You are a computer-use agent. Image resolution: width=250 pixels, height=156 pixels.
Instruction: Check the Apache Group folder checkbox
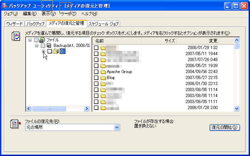pos(96,72)
